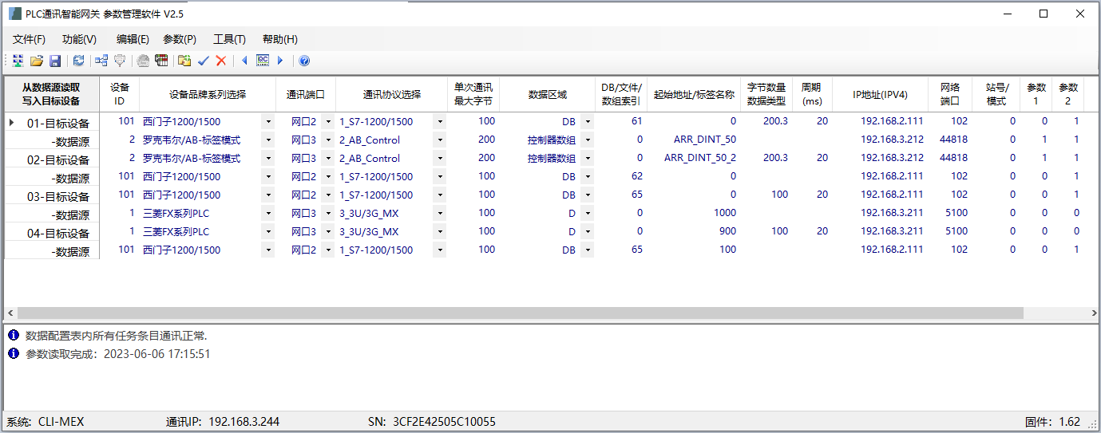
Task: Click the IP地址(IPV4) column header
Action: pos(880,94)
